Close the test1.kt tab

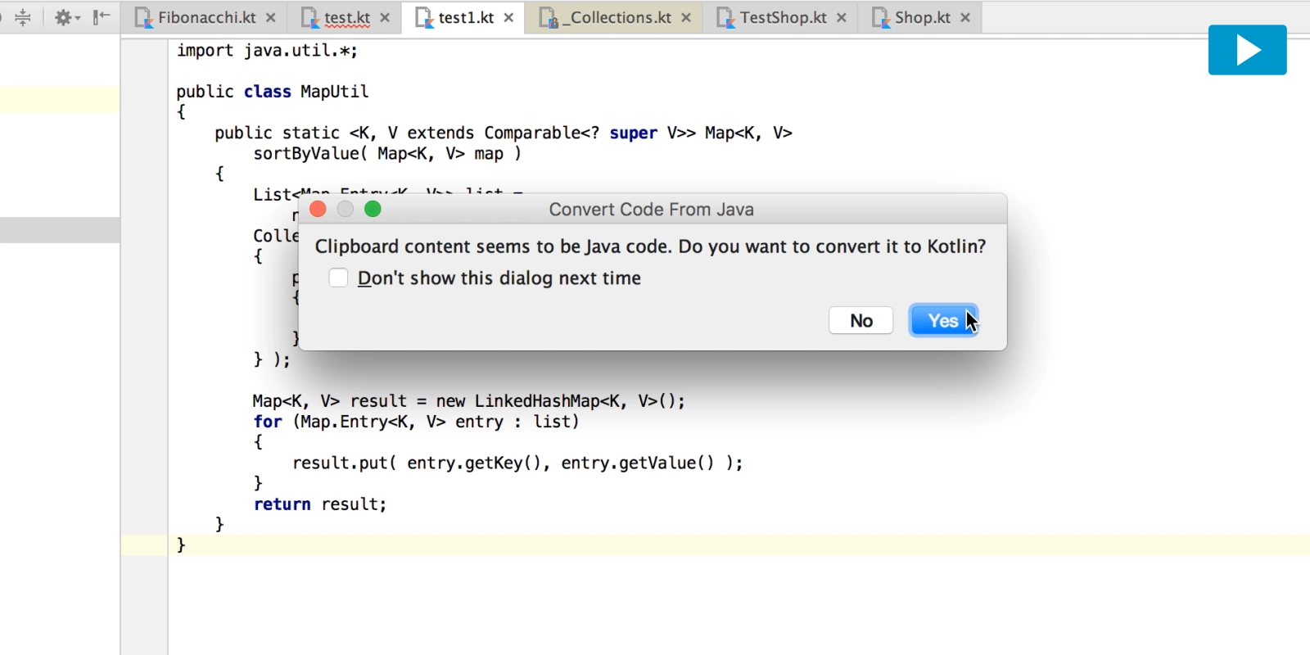tap(508, 17)
